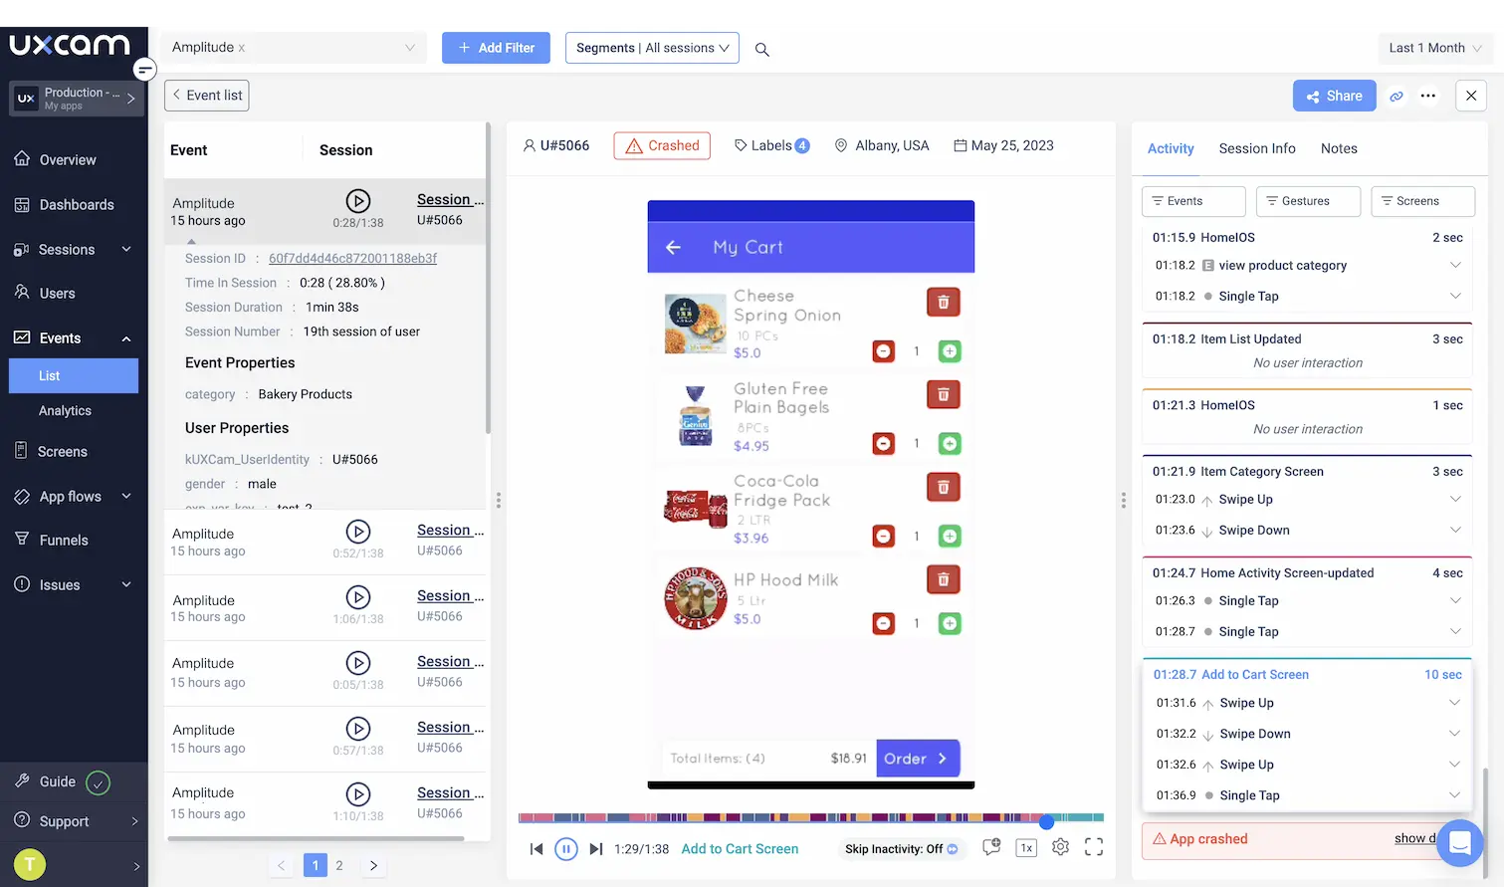Open the T user profile avatar
This screenshot has height=887, width=1504.
click(x=30, y=864)
